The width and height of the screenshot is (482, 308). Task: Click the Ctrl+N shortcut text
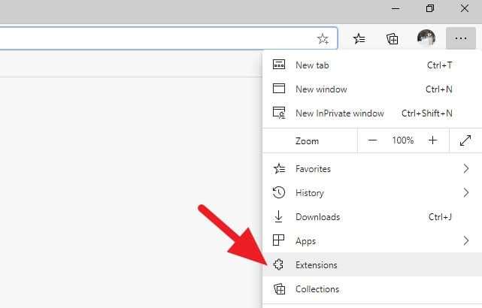[439, 89]
